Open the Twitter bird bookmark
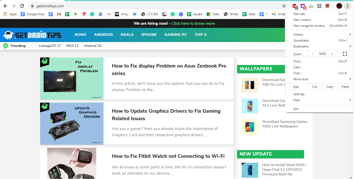Screen dimensions: 355x179 [x=135, y=14]
